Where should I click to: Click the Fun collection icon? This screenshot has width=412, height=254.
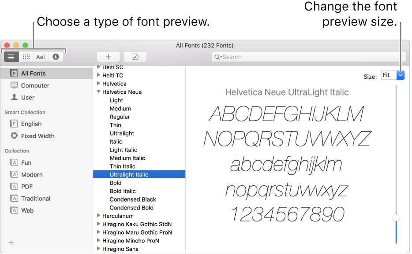point(14,162)
